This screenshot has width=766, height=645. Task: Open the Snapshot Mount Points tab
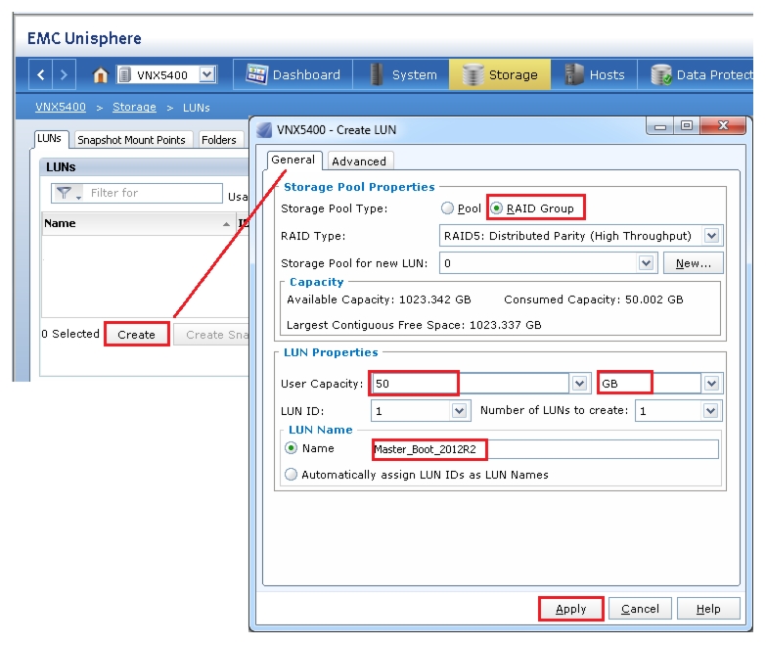click(131, 140)
